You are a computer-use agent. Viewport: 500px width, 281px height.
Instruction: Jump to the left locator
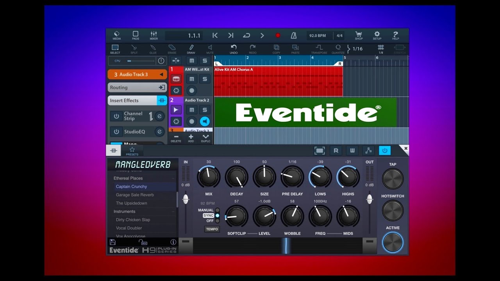(215, 36)
